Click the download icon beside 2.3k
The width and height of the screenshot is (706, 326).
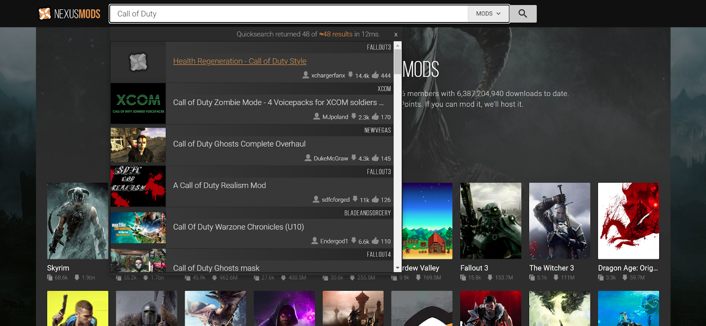(353, 116)
